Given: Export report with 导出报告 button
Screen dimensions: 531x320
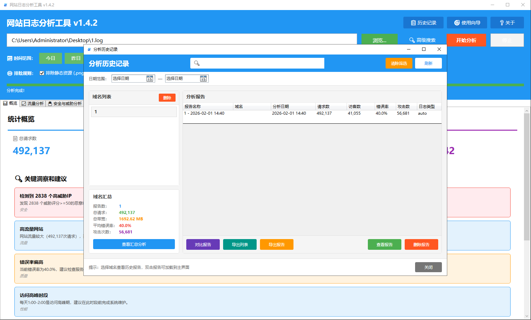Looking at the screenshot, I should [x=276, y=244].
